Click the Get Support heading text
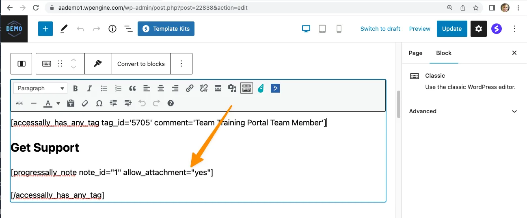 45,148
